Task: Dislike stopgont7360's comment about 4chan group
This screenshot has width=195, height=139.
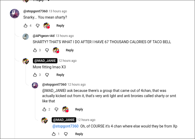Action: 56,109
